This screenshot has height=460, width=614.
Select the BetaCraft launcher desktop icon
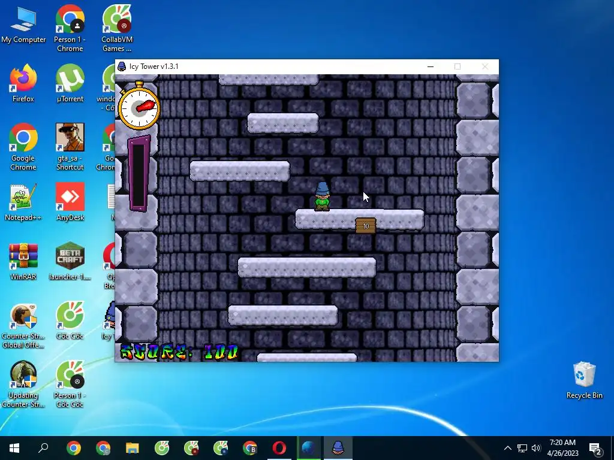point(70,262)
